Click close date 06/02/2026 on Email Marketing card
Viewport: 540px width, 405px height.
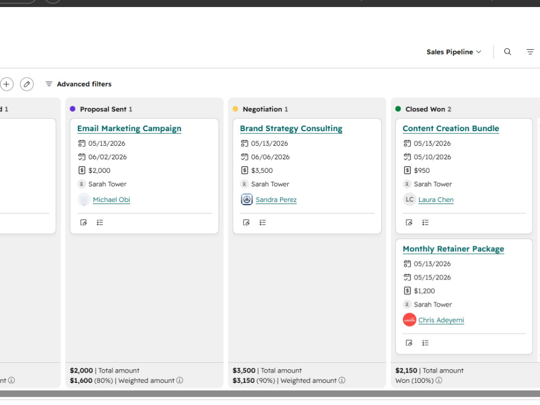(107, 157)
